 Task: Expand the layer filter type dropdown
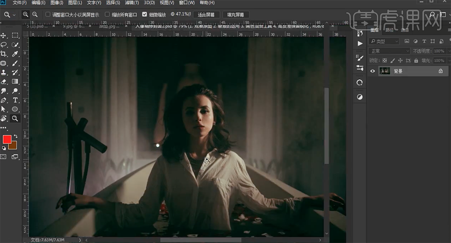point(384,41)
